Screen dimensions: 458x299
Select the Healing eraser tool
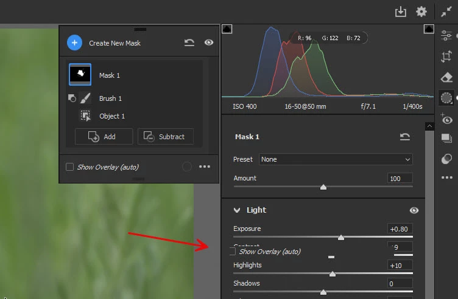tap(446, 78)
